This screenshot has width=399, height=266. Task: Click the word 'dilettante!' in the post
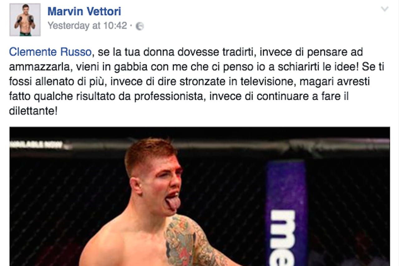[33, 111]
